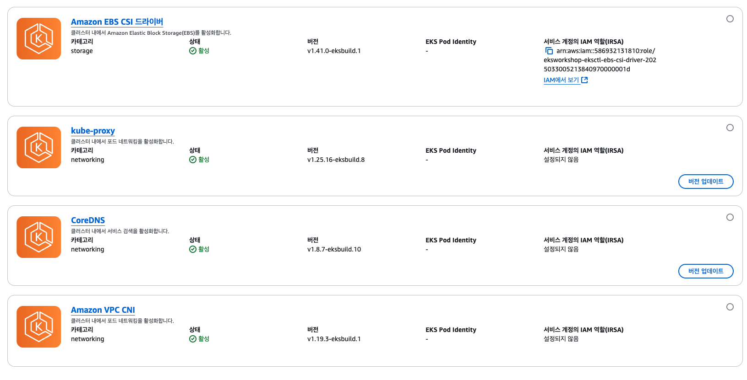Copy the EBS CSI driver IAM role ARN
Viewport: 747px width, 380px height.
549,51
